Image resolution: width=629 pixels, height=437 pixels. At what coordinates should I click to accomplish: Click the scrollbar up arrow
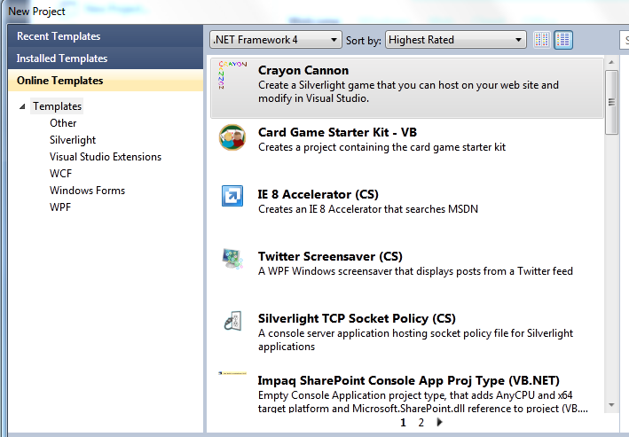pos(611,62)
